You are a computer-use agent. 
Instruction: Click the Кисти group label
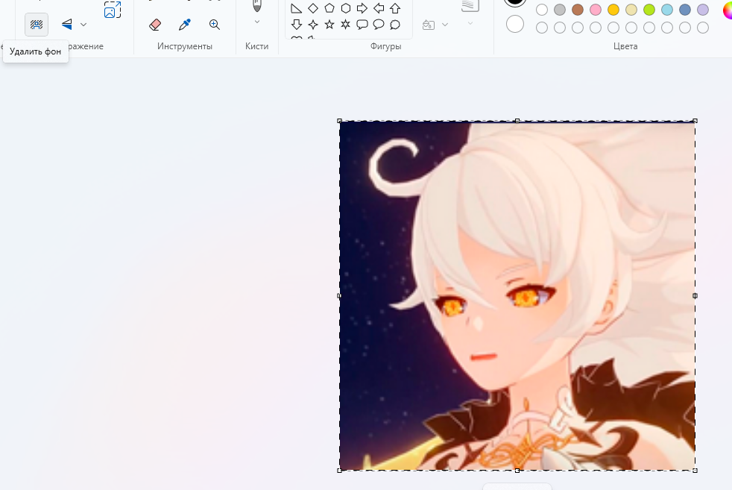point(256,46)
